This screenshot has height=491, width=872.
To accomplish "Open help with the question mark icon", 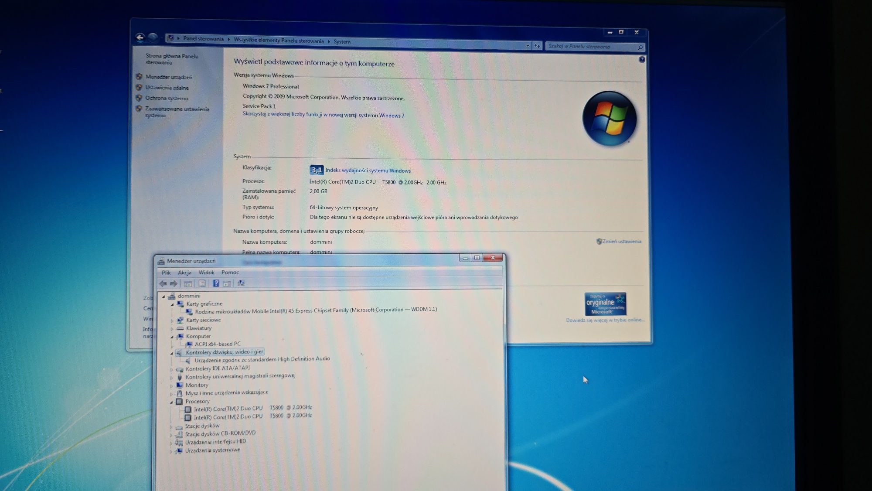I will [x=642, y=60].
